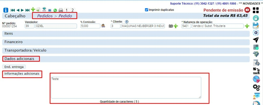Open the calculator icon
The image size is (263, 105).
click(256, 47)
